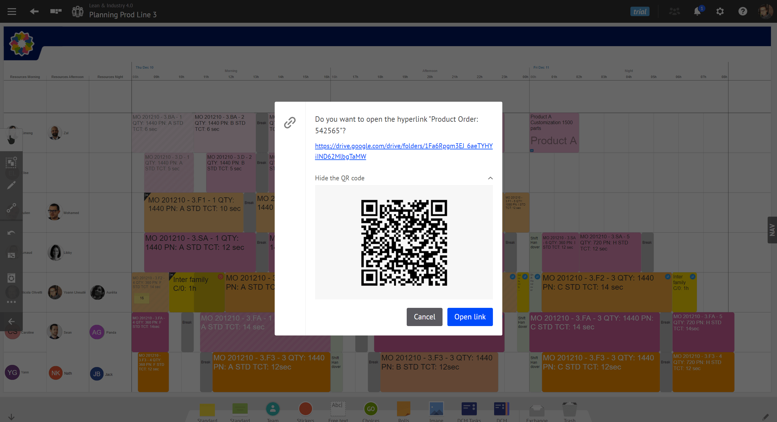Open the help question mark
777x422 pixels.
[x=743, y=12]
